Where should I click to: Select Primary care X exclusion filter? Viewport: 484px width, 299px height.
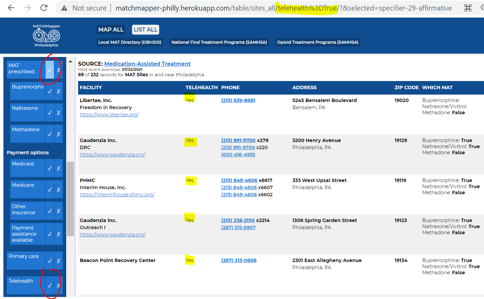pyautogui.click(x=58, y=261)
